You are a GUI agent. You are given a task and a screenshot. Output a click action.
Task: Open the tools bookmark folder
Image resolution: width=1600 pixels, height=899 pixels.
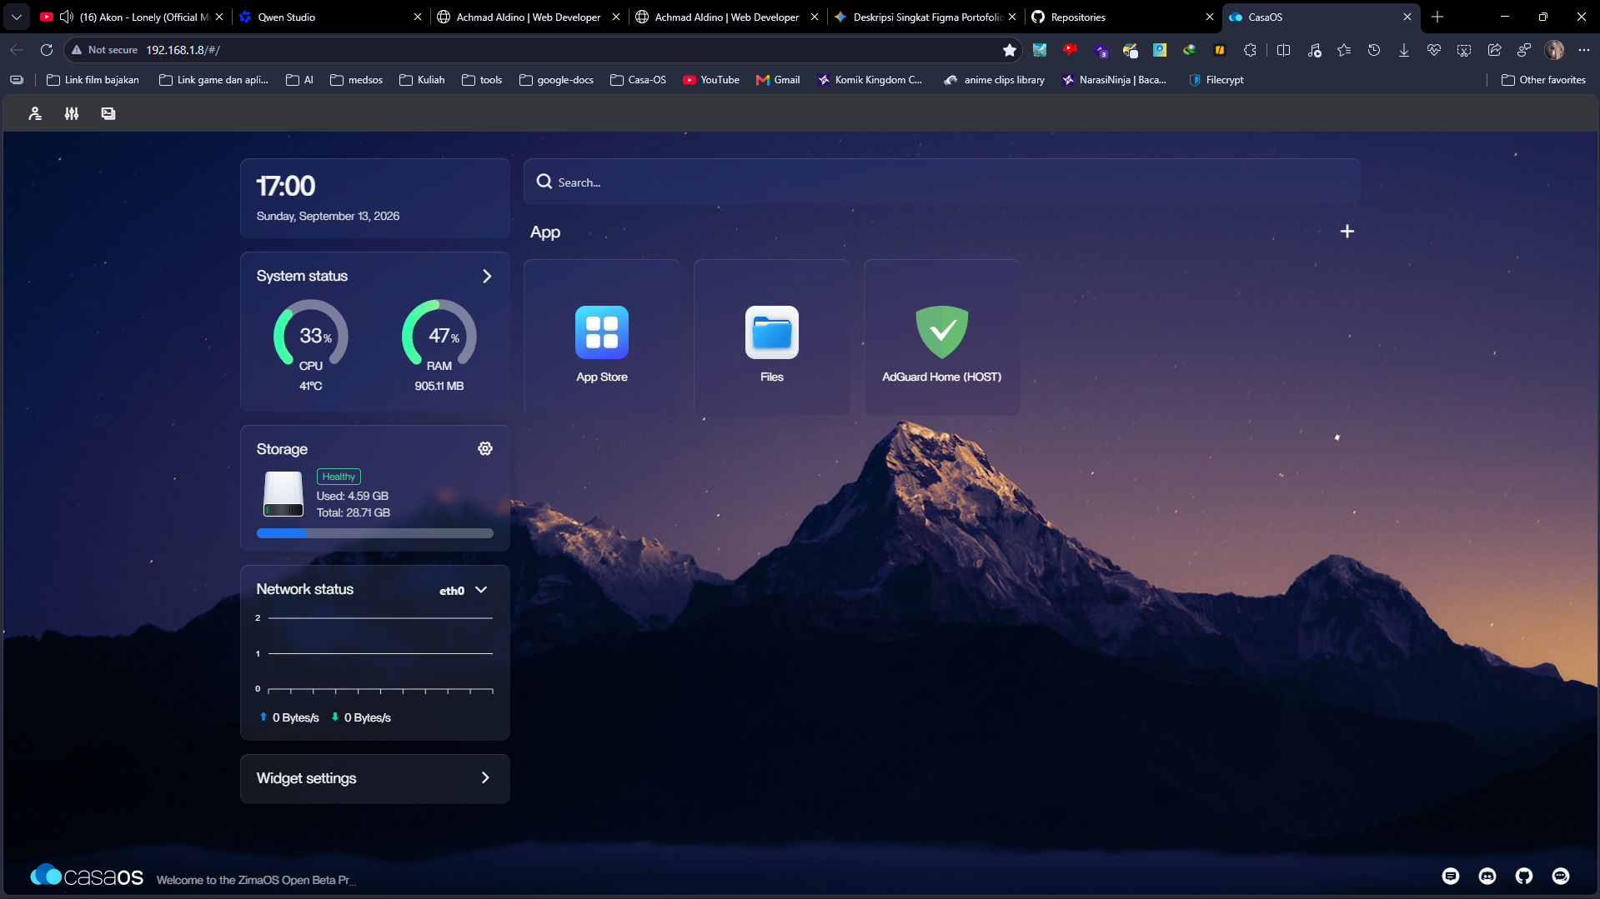coord(482,80)
